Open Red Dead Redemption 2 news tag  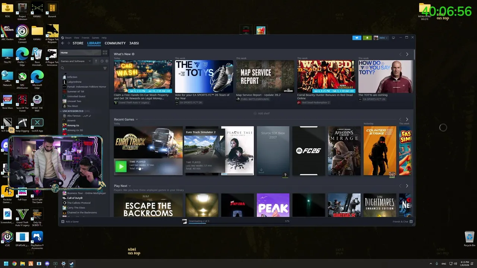tap(313, 103)
